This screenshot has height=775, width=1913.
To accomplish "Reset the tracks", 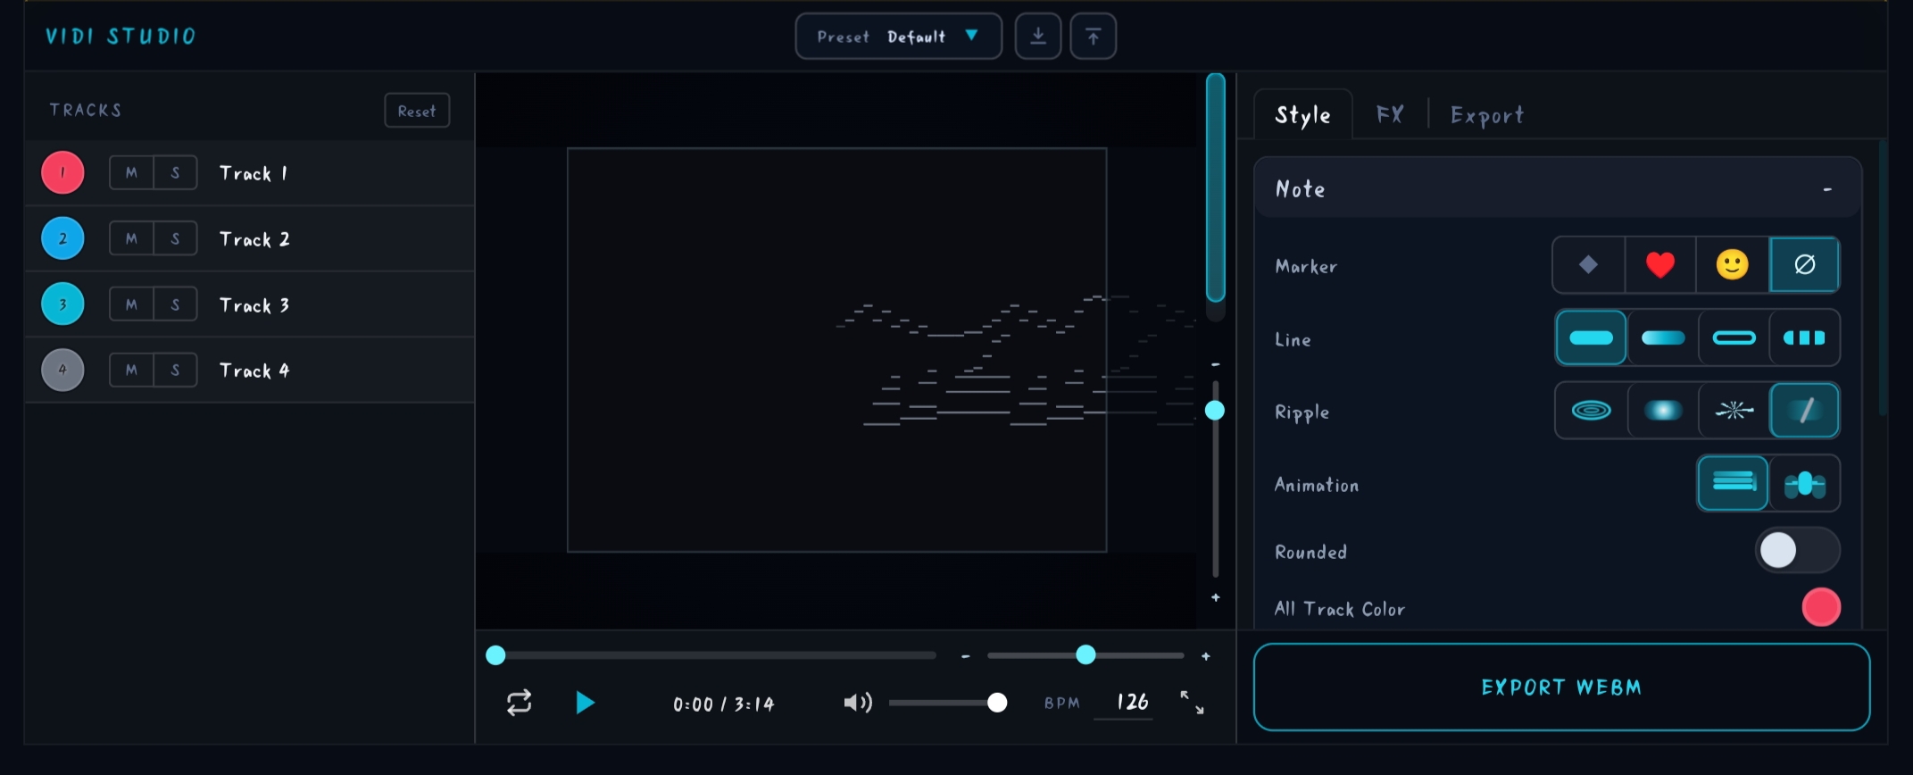I will point(417,112).
